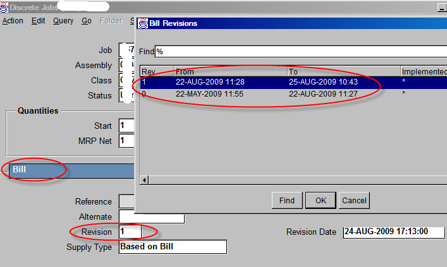The image size is (447, 267).
Task: Click the Rev column header
Action: [x=157, y=71]
